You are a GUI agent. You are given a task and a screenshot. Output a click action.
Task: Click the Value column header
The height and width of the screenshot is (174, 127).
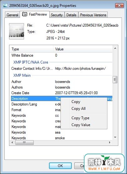pos(83,49)
